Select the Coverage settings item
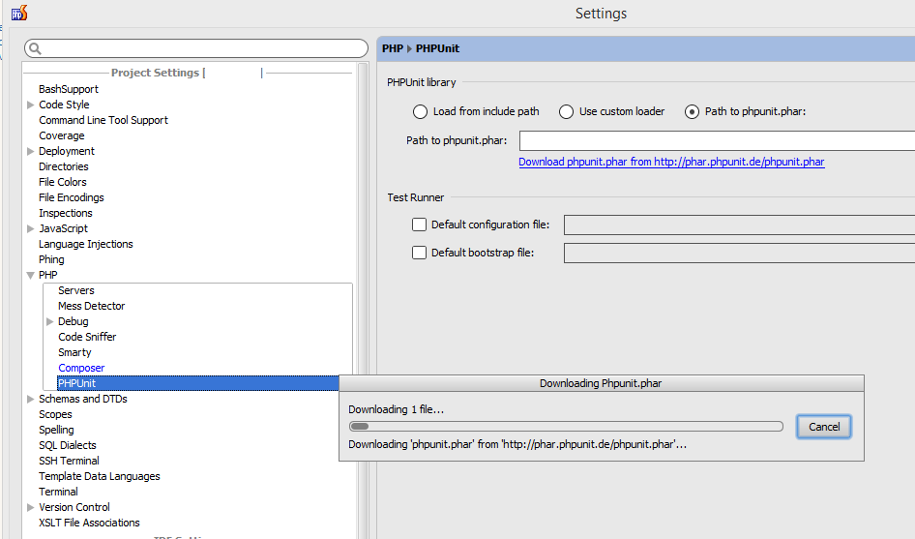The image size is (915, 539). [61, 135]
